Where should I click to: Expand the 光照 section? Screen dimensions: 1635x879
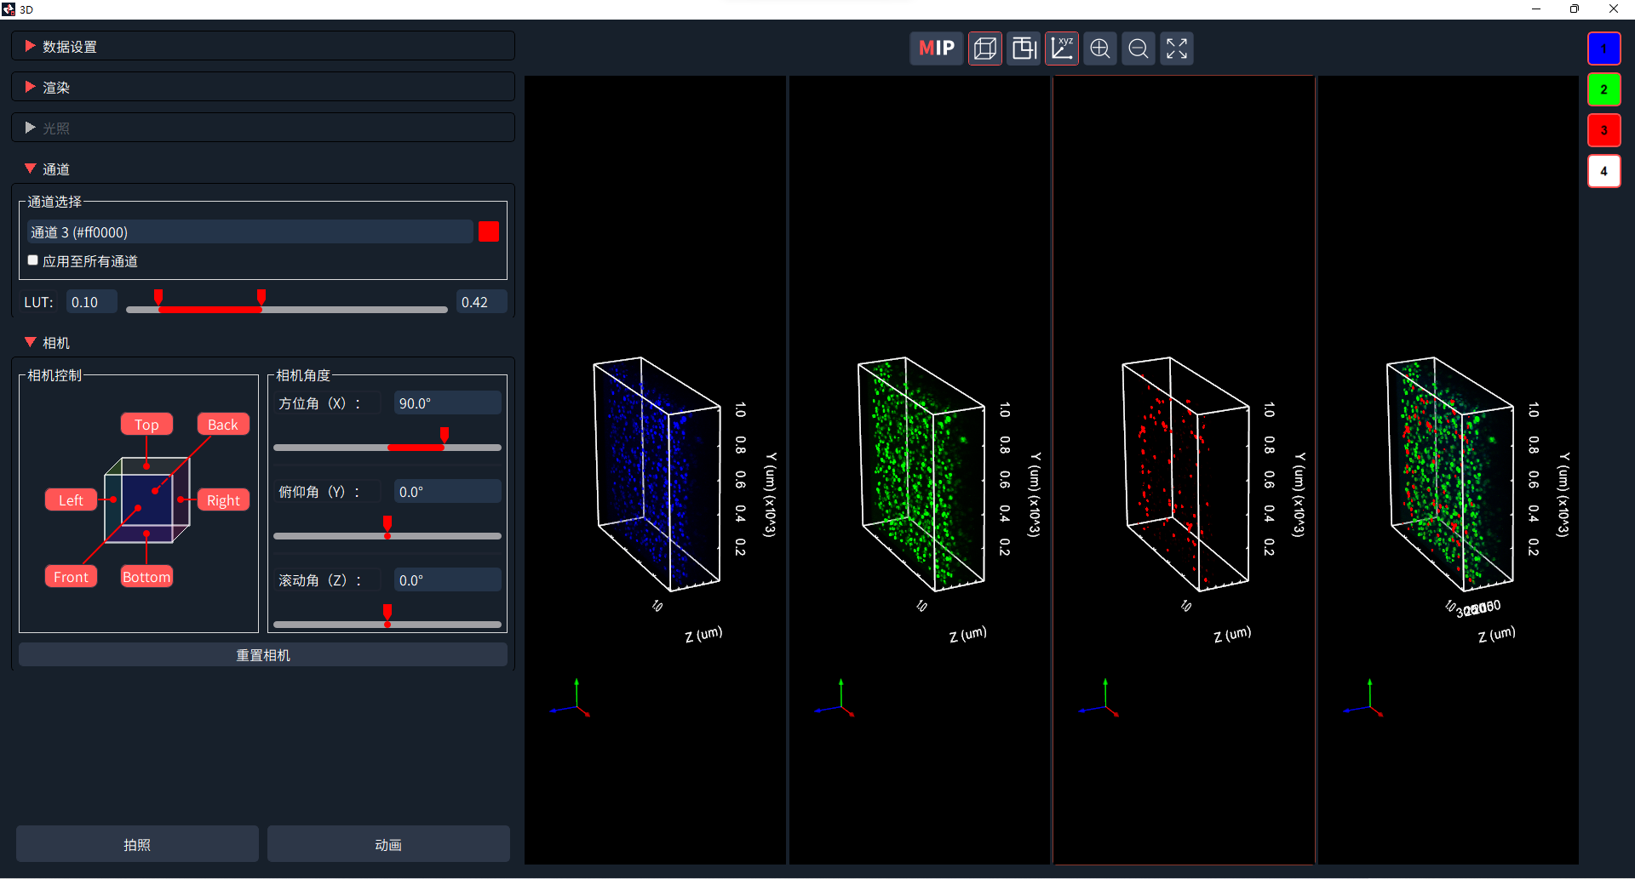[x=263, y=128]
